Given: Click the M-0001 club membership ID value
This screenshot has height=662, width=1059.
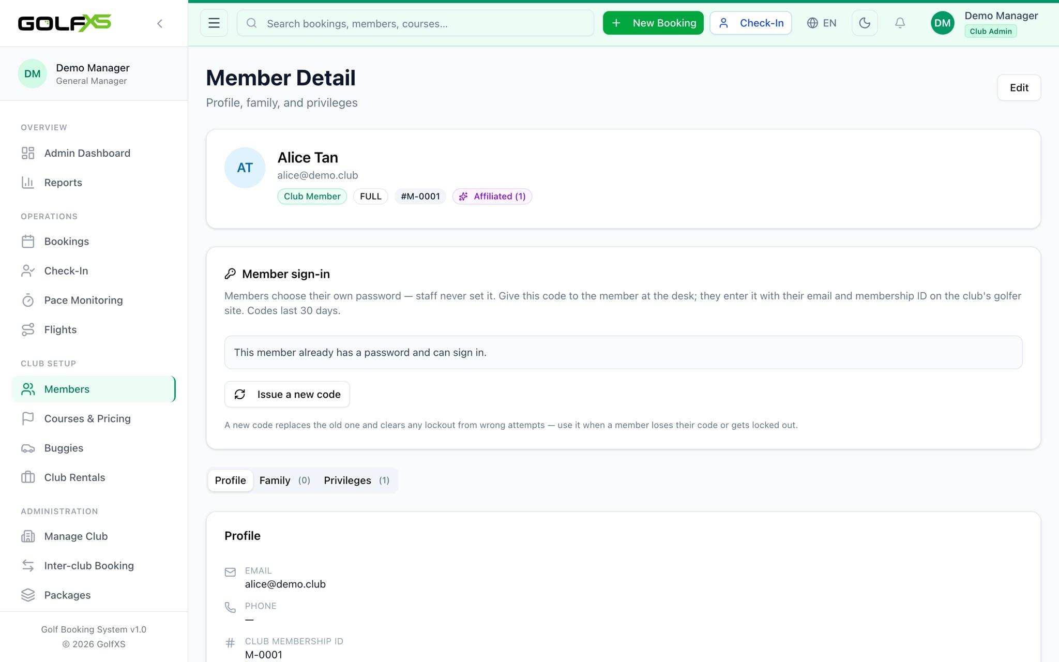Looking at the screenshot, I should (263, 655).
